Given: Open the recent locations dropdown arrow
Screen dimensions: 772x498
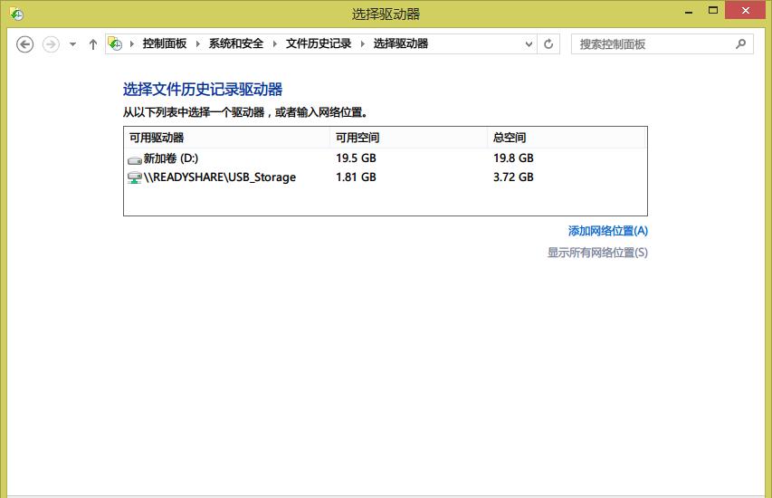Looking at the screenshot, I should point(72,44).
